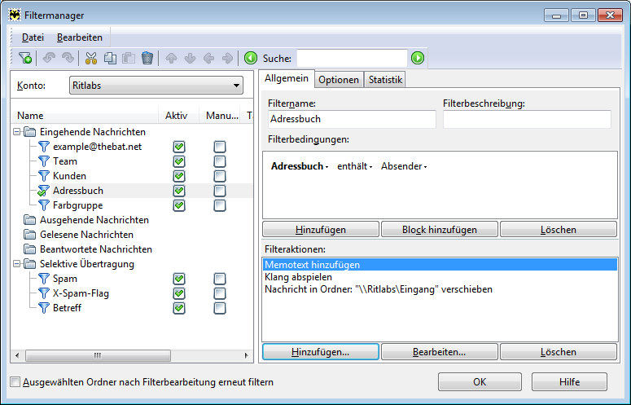Image resolution: width=631 pixels, height=405 pixels.
Task: Enable manual checkbox for Adressbuch filter
Action: coord(220,191)
